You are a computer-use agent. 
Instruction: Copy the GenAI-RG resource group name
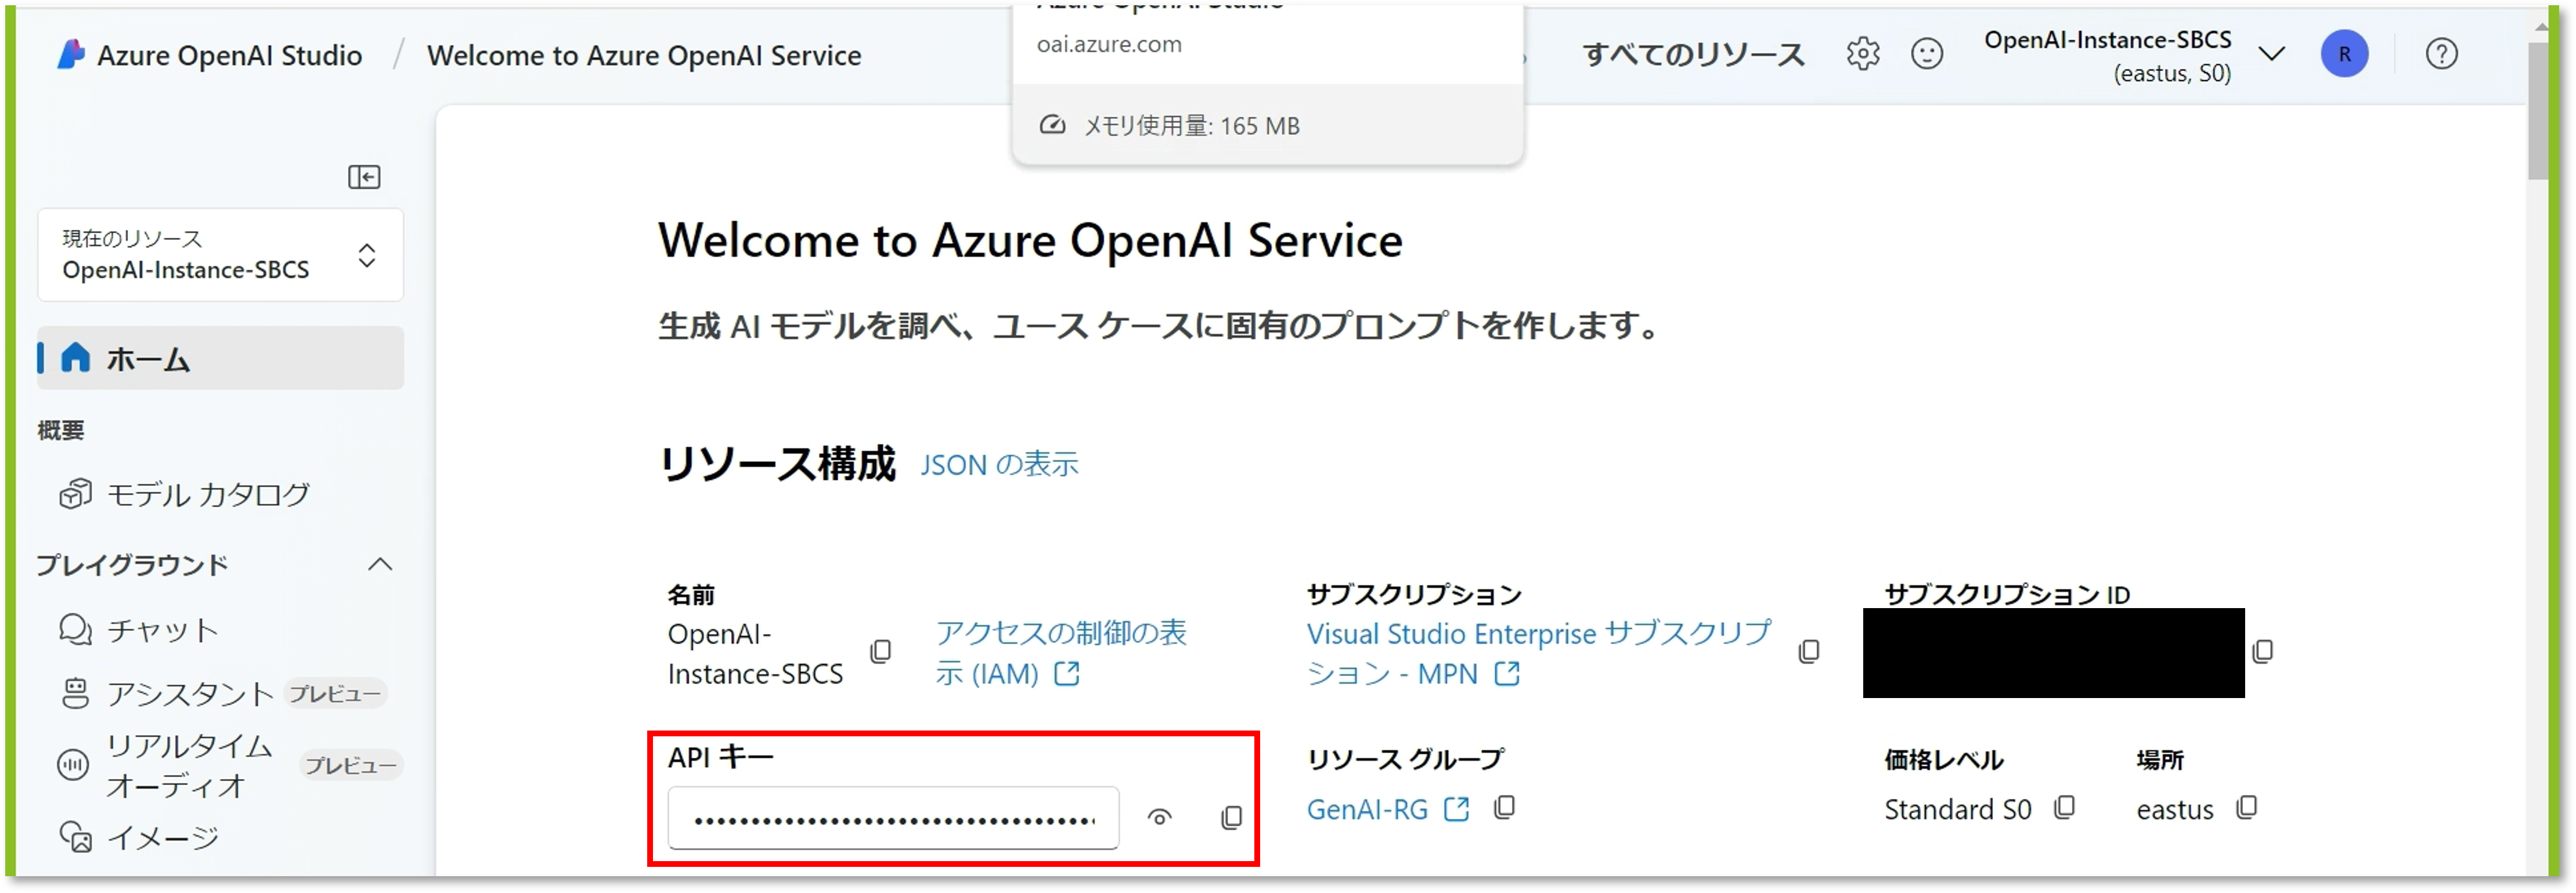tap(1504, 808)
